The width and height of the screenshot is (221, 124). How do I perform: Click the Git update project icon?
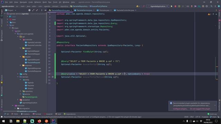pos(192,6)
